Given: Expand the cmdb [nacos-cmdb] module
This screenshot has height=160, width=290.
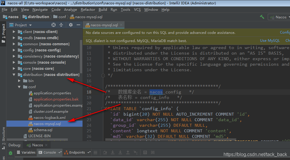Looking at the screenshot, I should coord(14,38).
